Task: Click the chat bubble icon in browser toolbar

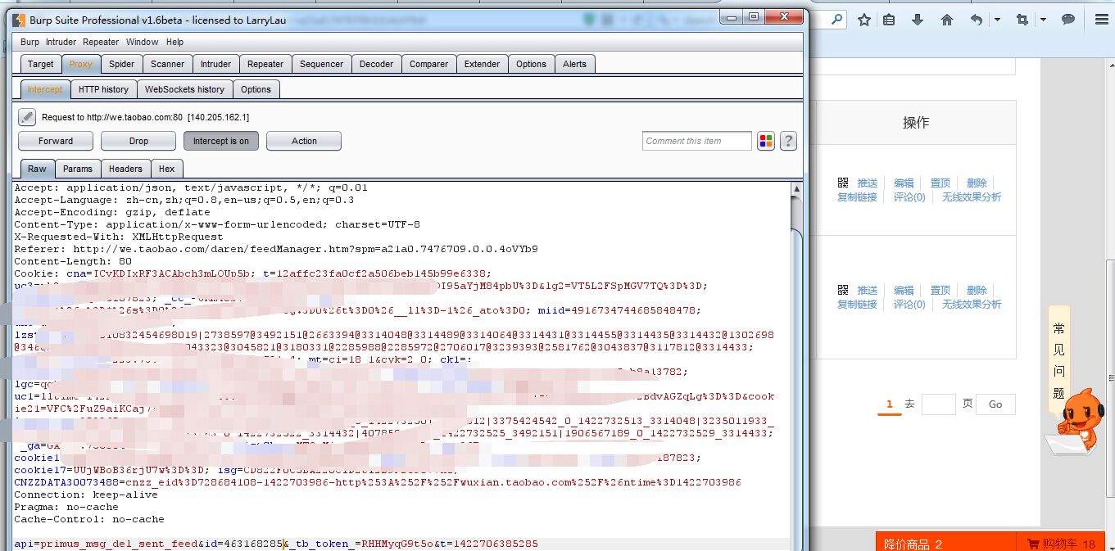Action: tap(1068, 20)
